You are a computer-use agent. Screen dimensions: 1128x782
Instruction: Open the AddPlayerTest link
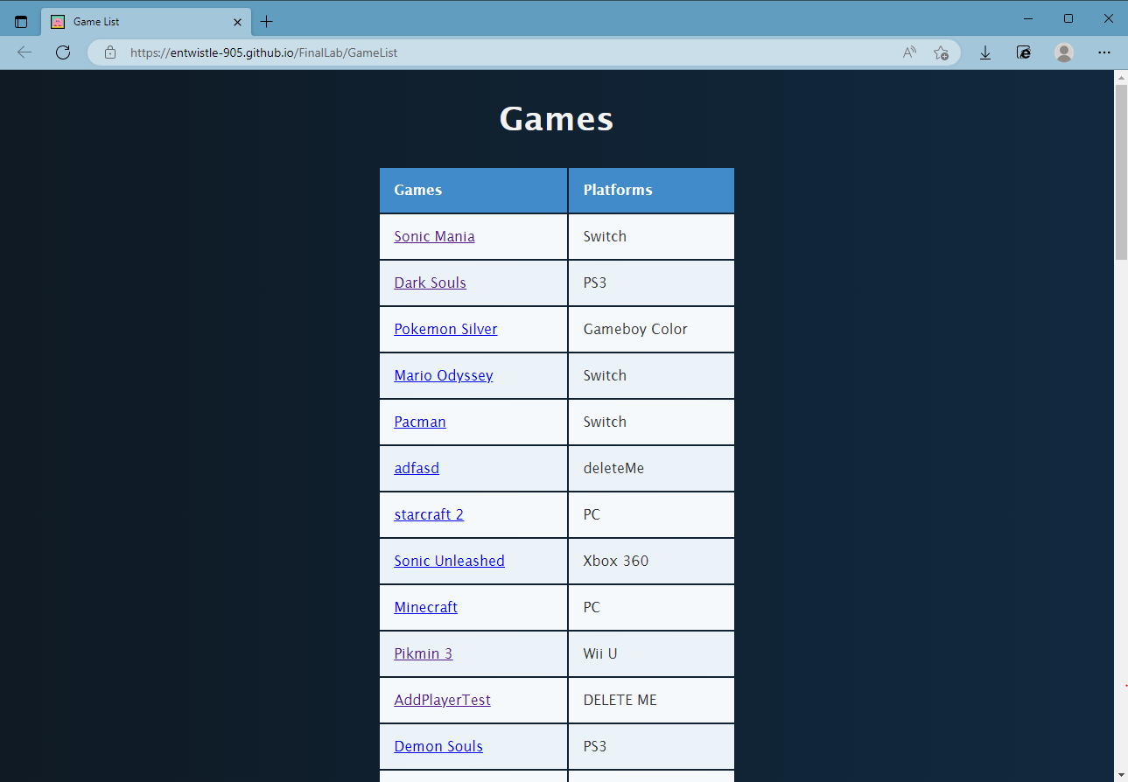tap(442, 700)
